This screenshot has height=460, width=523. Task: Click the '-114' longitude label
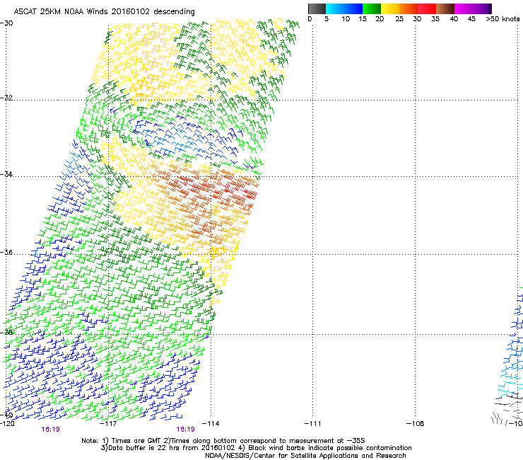point(211,424)
